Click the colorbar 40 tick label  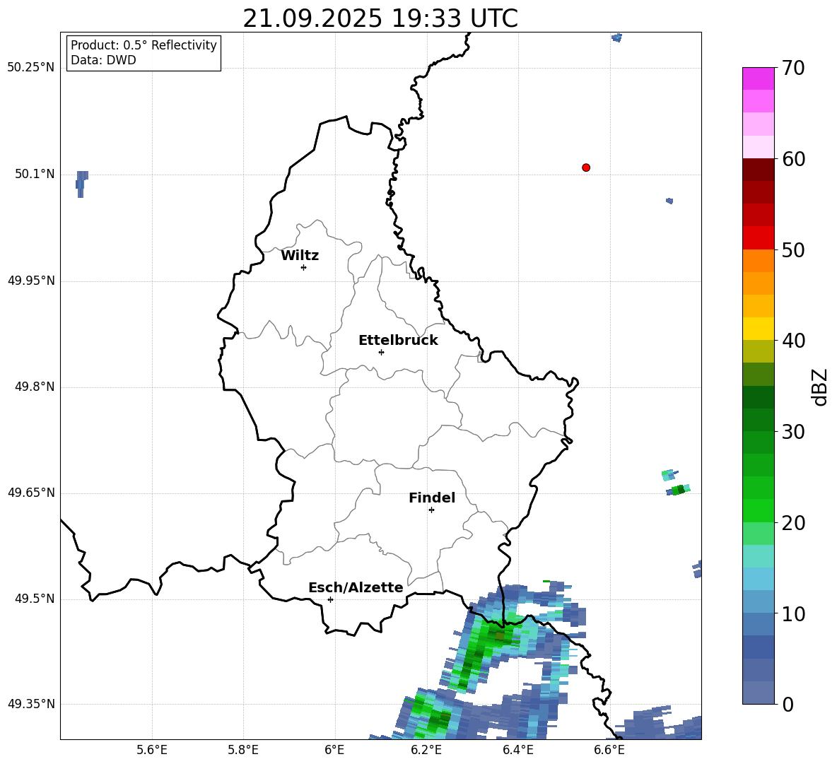(x=793, y=341)
